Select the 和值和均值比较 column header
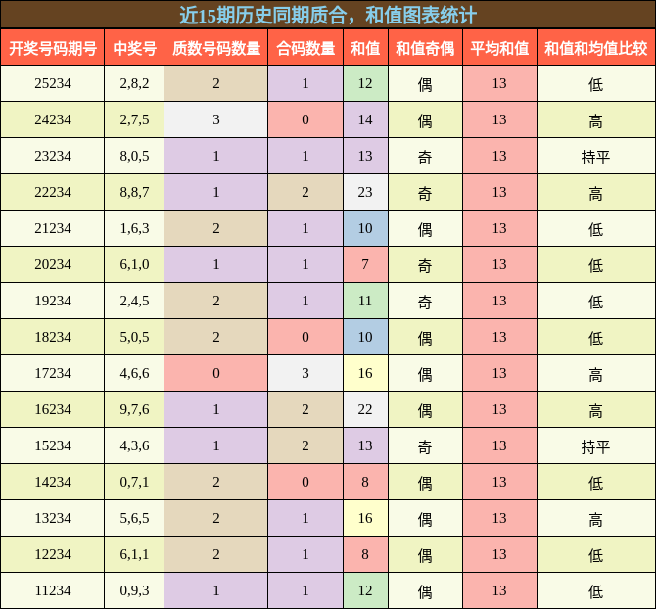Viewport: 656px width, 609px height. pos(595,47)
